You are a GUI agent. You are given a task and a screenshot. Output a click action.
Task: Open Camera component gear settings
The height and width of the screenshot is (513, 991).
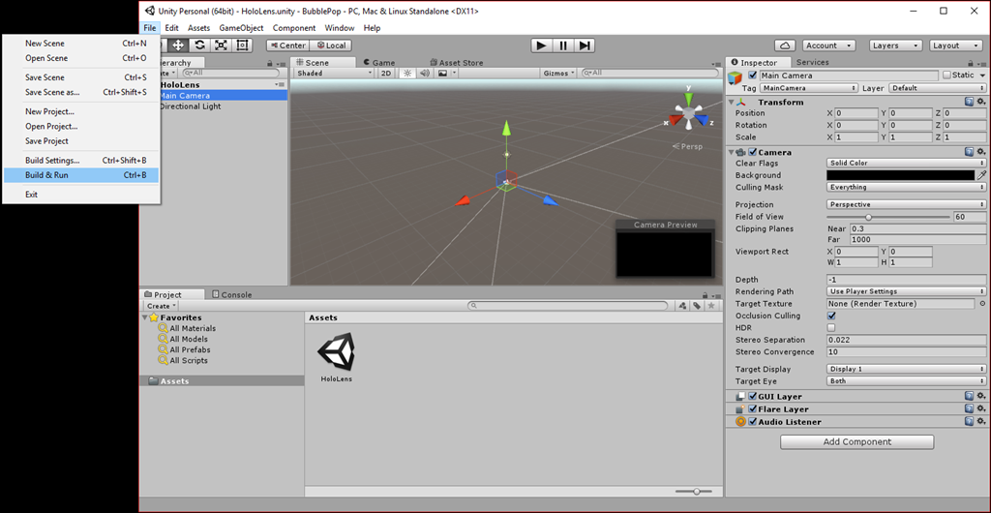(981, 152)
